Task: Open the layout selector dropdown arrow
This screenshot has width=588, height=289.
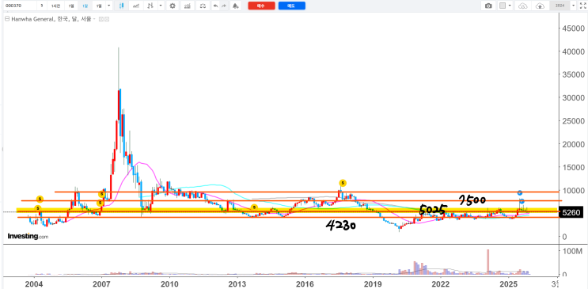Action: (510, 6)
